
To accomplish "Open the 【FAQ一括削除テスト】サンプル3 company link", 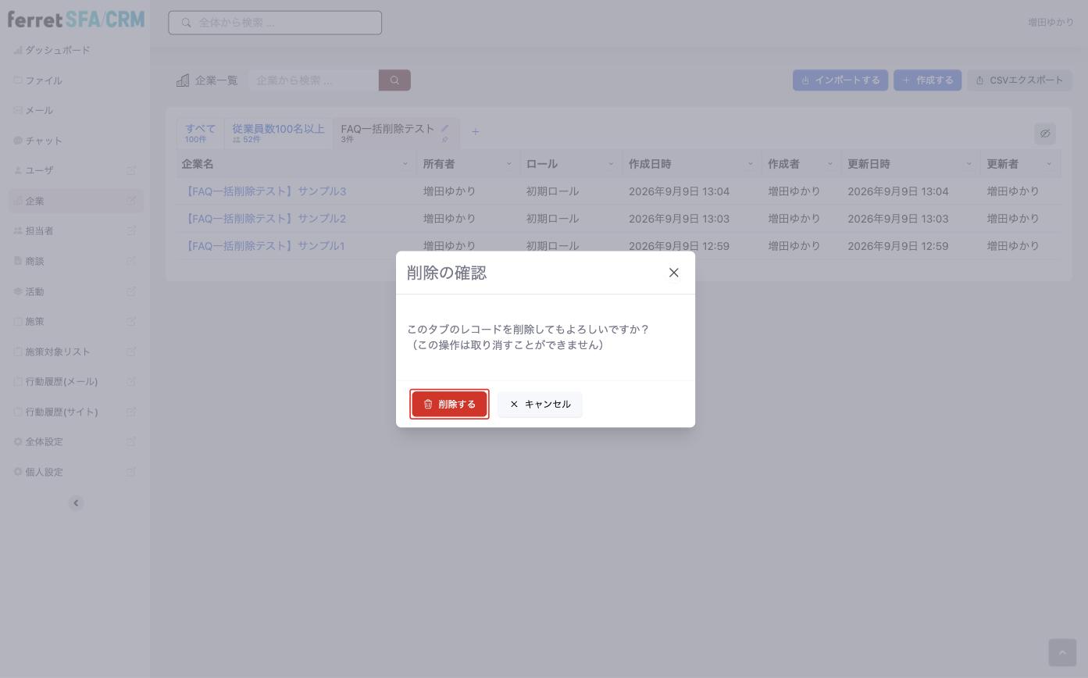I will 264,191.
